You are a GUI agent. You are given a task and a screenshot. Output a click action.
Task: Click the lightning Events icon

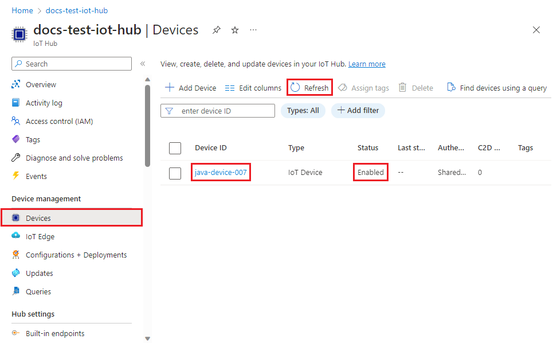tap(15, 176)
